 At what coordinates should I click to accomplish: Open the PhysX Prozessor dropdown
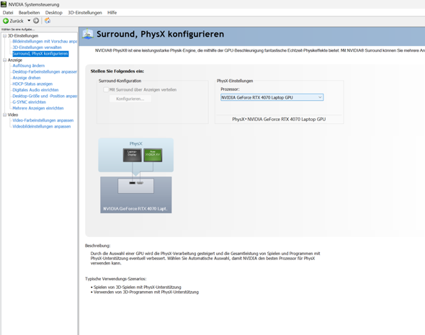[x=272, y=97]
